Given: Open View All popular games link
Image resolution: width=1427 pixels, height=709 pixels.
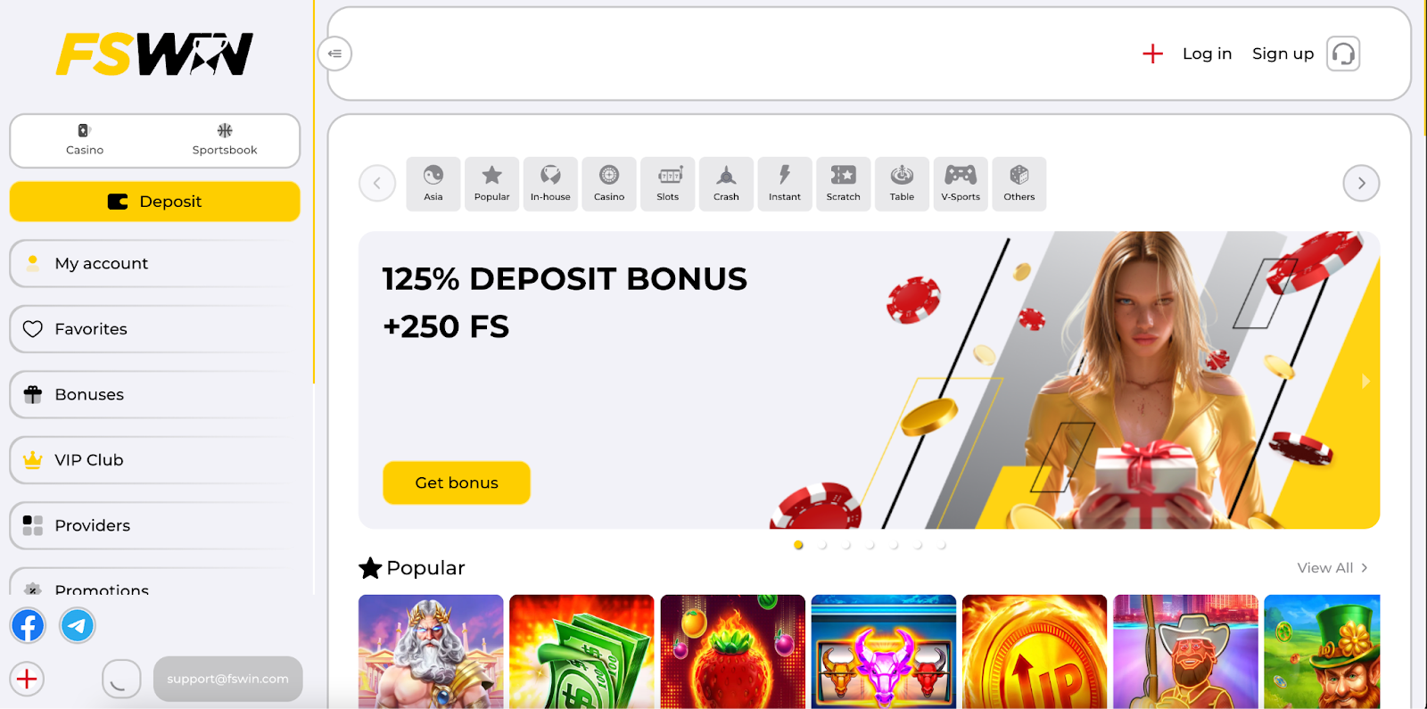Looking at the screenshot, I should (x=1332, y=568).
